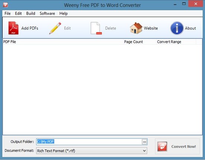Click the app icon in title bar

point(6,5)
